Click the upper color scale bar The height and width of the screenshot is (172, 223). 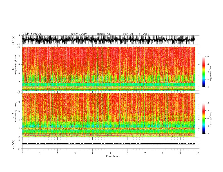[204, 72]
